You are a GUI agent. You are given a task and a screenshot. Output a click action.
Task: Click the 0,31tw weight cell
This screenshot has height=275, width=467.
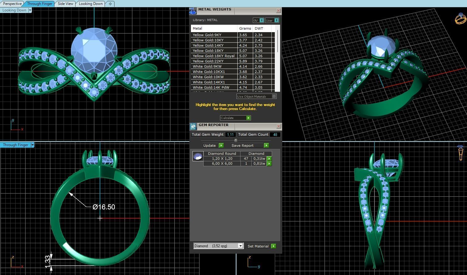[259, 159]
